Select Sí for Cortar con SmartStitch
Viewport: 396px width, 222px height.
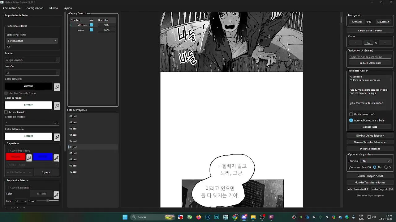click(386, 167)
